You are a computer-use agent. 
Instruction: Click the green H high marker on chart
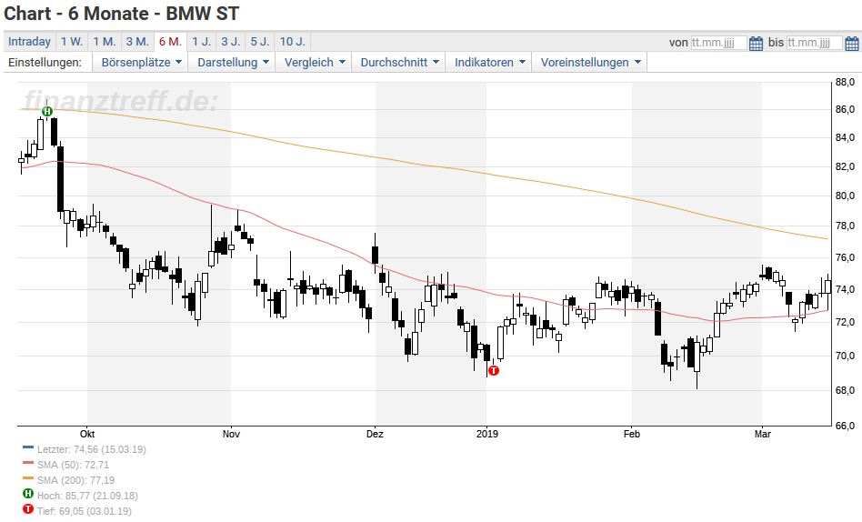click(x=47, y=112)
